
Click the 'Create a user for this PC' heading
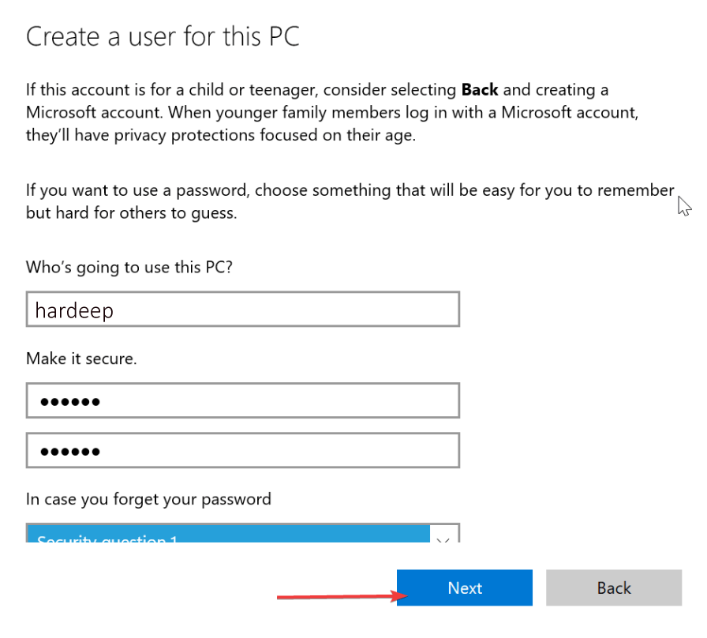click(x=163, y=36)
